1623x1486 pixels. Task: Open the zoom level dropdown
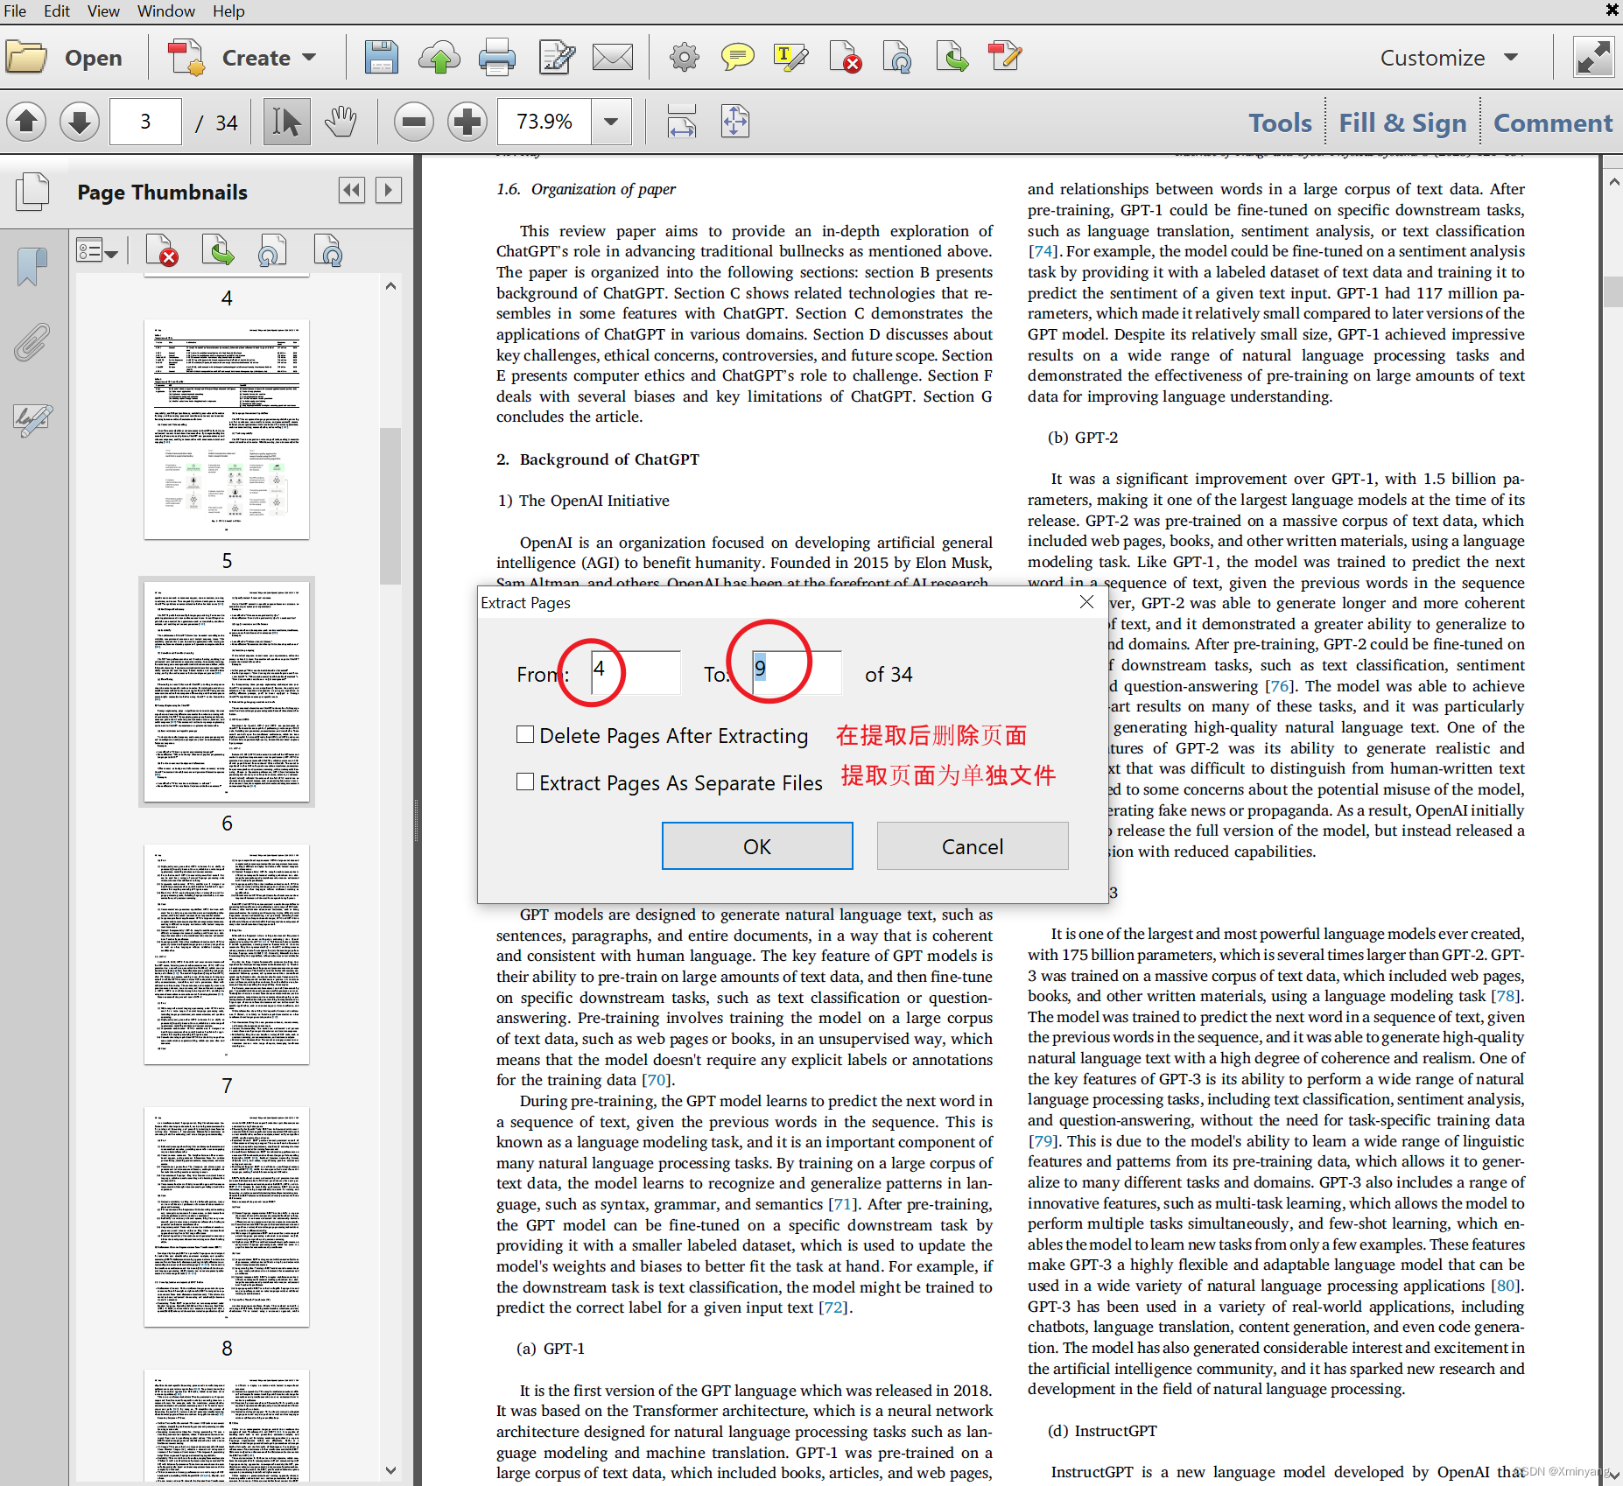[610, 121]
